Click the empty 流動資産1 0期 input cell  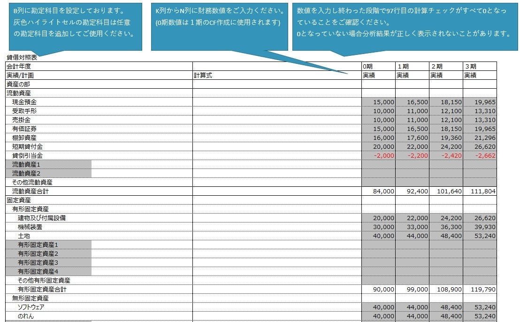[x=378, y=164]
